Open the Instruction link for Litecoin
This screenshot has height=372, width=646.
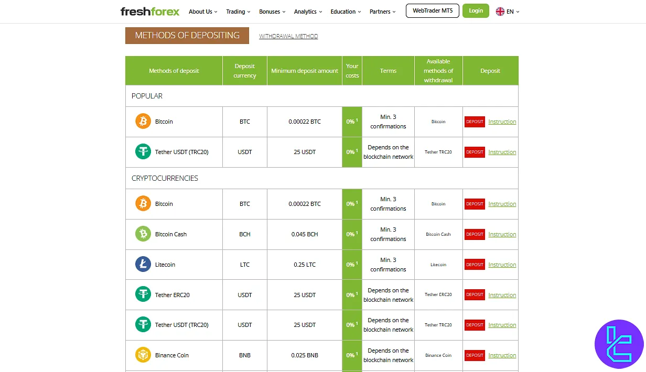pyautogui.click(x=502, y=265)
